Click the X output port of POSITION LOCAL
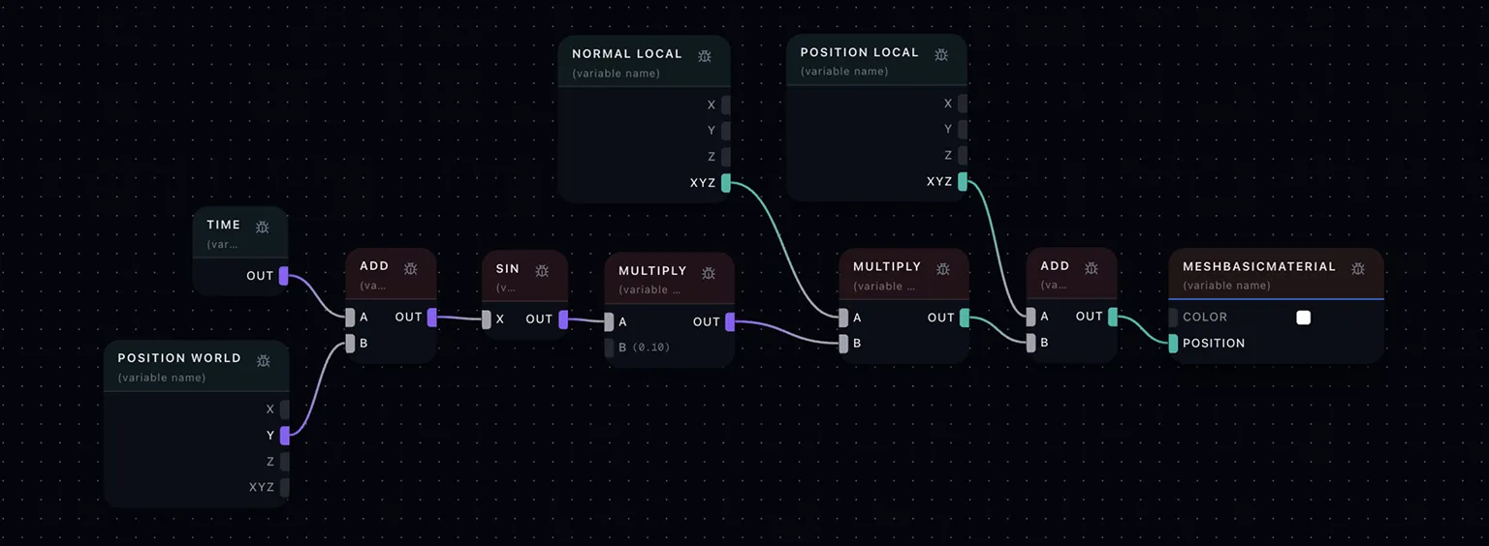Viewport: 1489px width, 546px height. coord(963,104)
